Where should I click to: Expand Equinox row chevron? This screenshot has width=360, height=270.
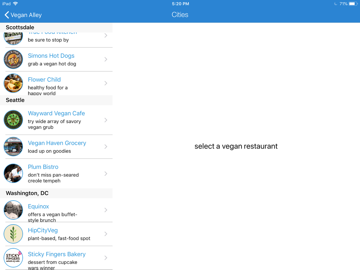tap(105, 210)
